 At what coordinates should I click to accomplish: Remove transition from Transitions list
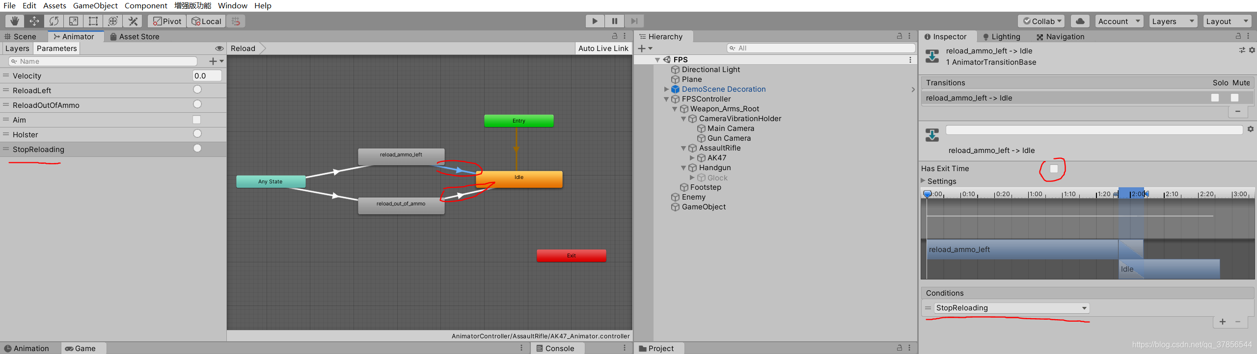pos(1238,111)
